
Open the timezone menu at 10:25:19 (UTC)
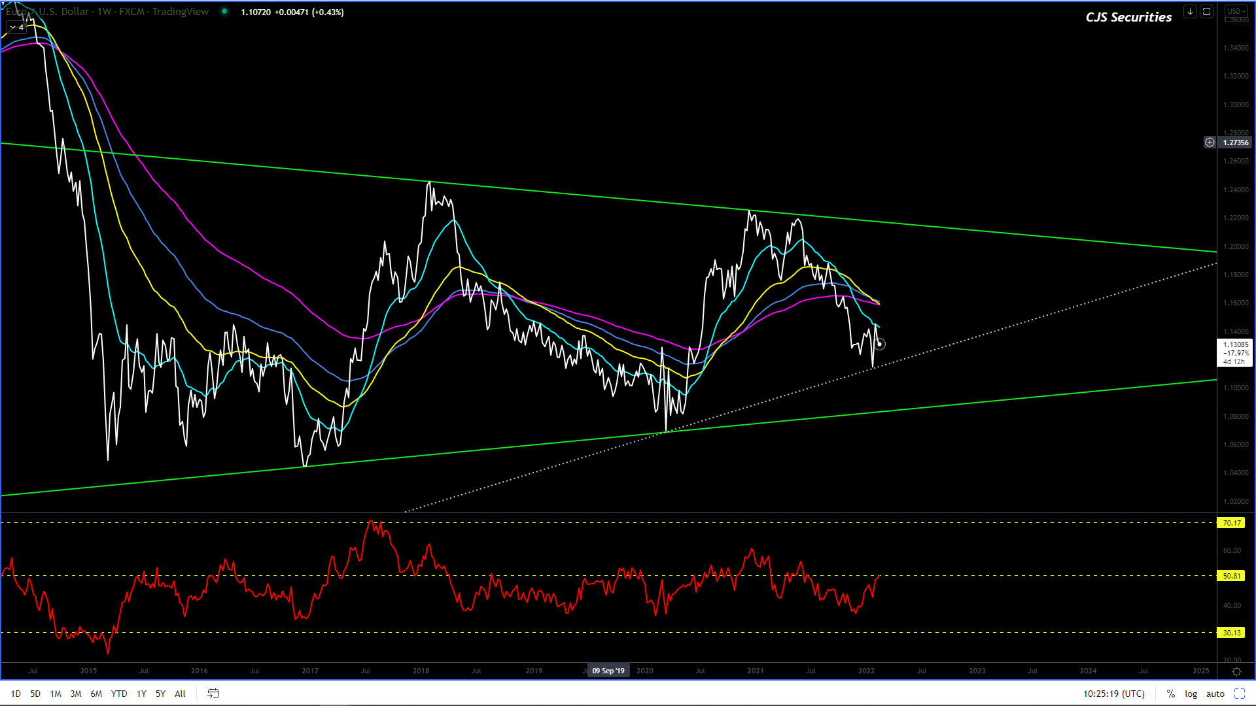1113,694
